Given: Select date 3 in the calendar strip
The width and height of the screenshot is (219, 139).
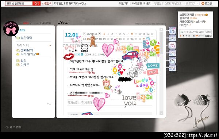Looking at the screenshot, I should (112, 34).
